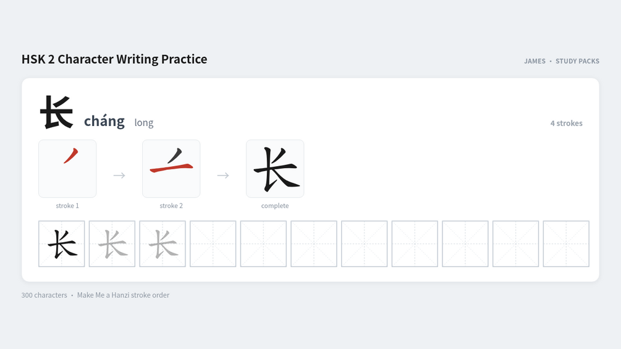The width and height of the screenshot is (621, 349).
Task: Click the first empty practice grid cell
Action: [x=213, y=244]
